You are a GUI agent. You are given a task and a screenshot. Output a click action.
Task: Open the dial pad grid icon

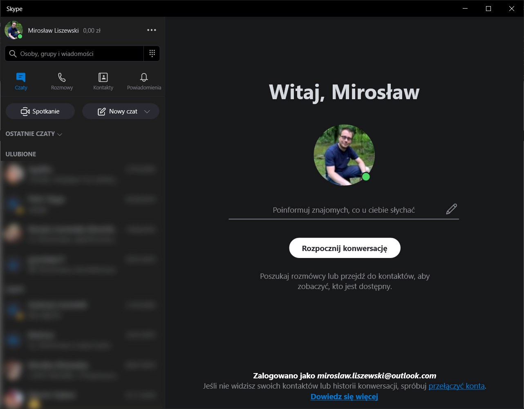tap(152, 53)
